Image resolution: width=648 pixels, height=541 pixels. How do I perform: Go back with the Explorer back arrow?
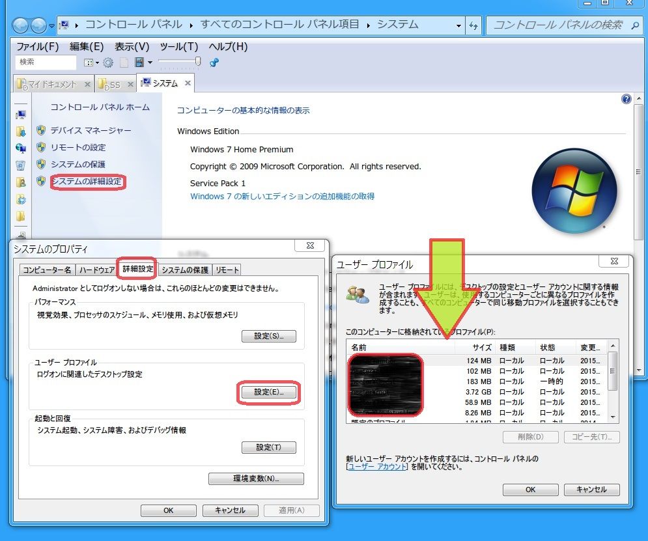20,26
